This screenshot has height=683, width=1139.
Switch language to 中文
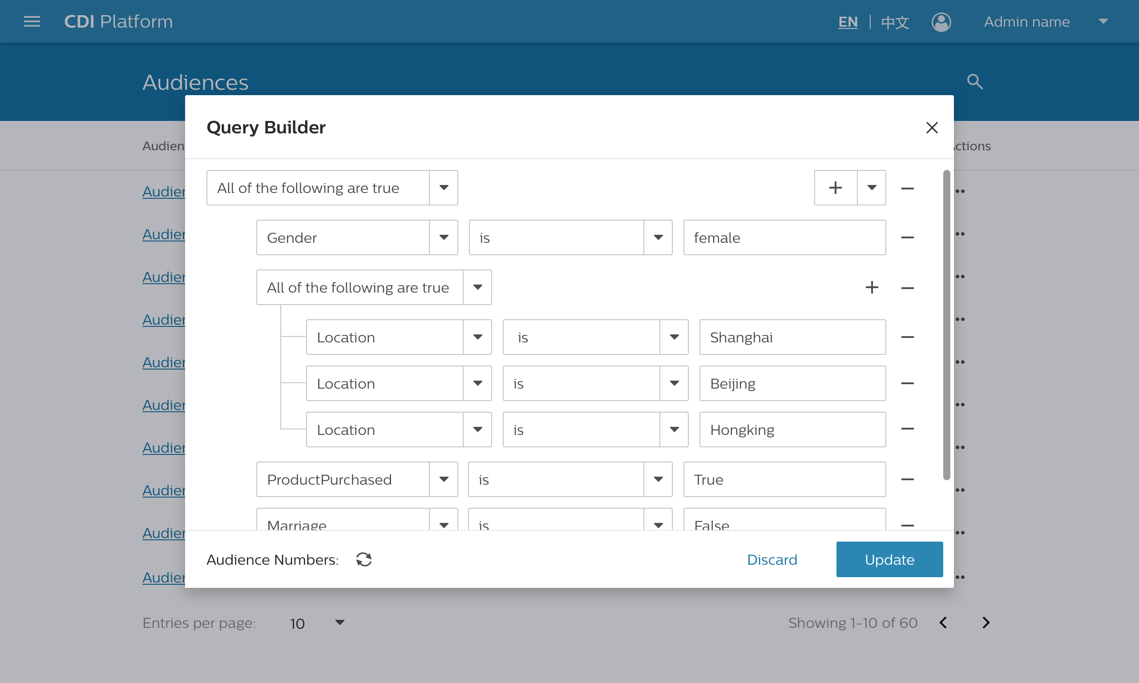coord(895,22)
